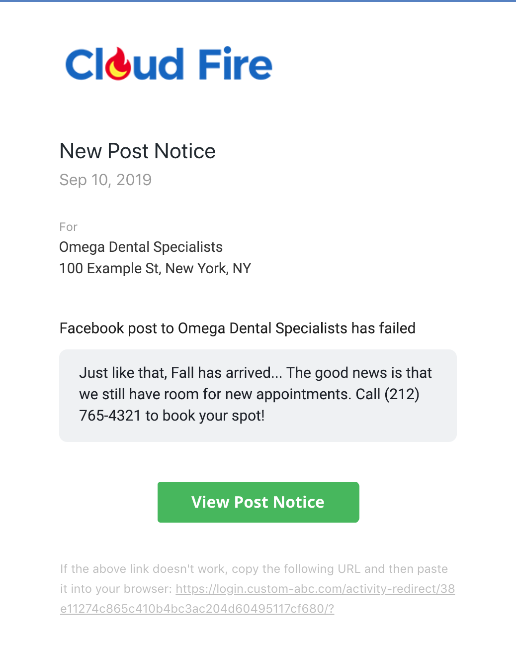Screen dimensions: 516x656
Task: Click 'we still have room for new appointments' line
Action: click(215, 394)
